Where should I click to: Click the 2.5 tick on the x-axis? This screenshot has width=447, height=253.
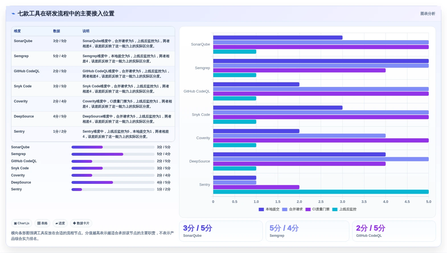pos(321,202)
